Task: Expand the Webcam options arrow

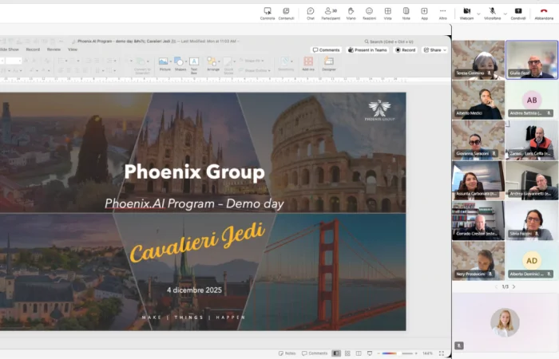Action: point(478,12)
